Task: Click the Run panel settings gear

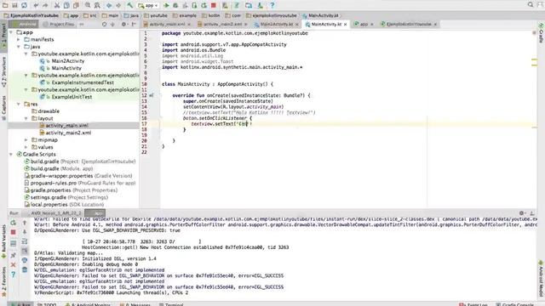Action: [x=521, y=213]
